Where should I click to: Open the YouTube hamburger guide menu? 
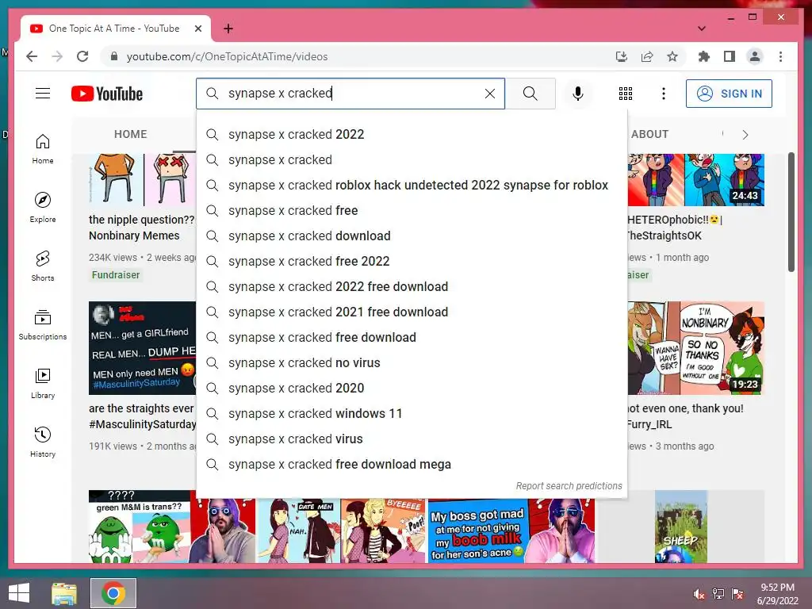pyautogui.click(x=43, y=94)
